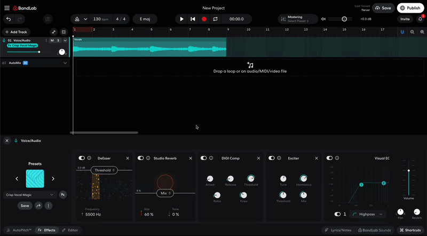Zoom out the timeline

coord(413,32)
